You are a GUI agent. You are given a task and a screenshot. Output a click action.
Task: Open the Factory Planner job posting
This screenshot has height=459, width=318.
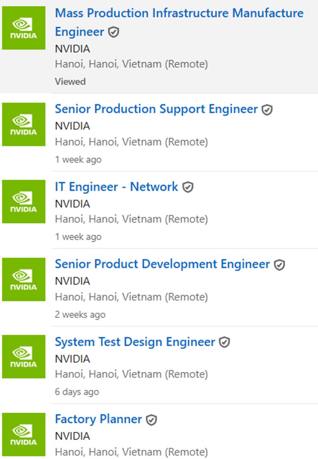coord(98,420)
